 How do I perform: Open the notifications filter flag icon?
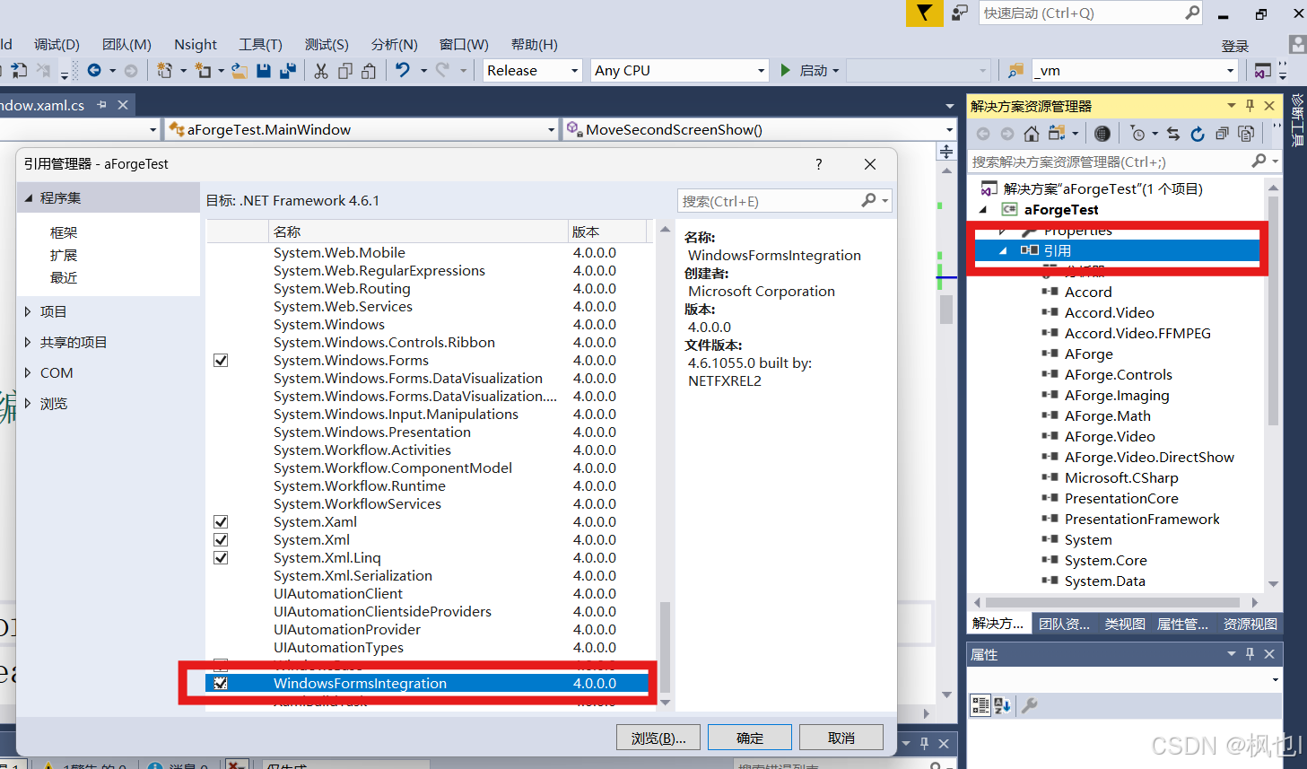click(x=924, y=13)
